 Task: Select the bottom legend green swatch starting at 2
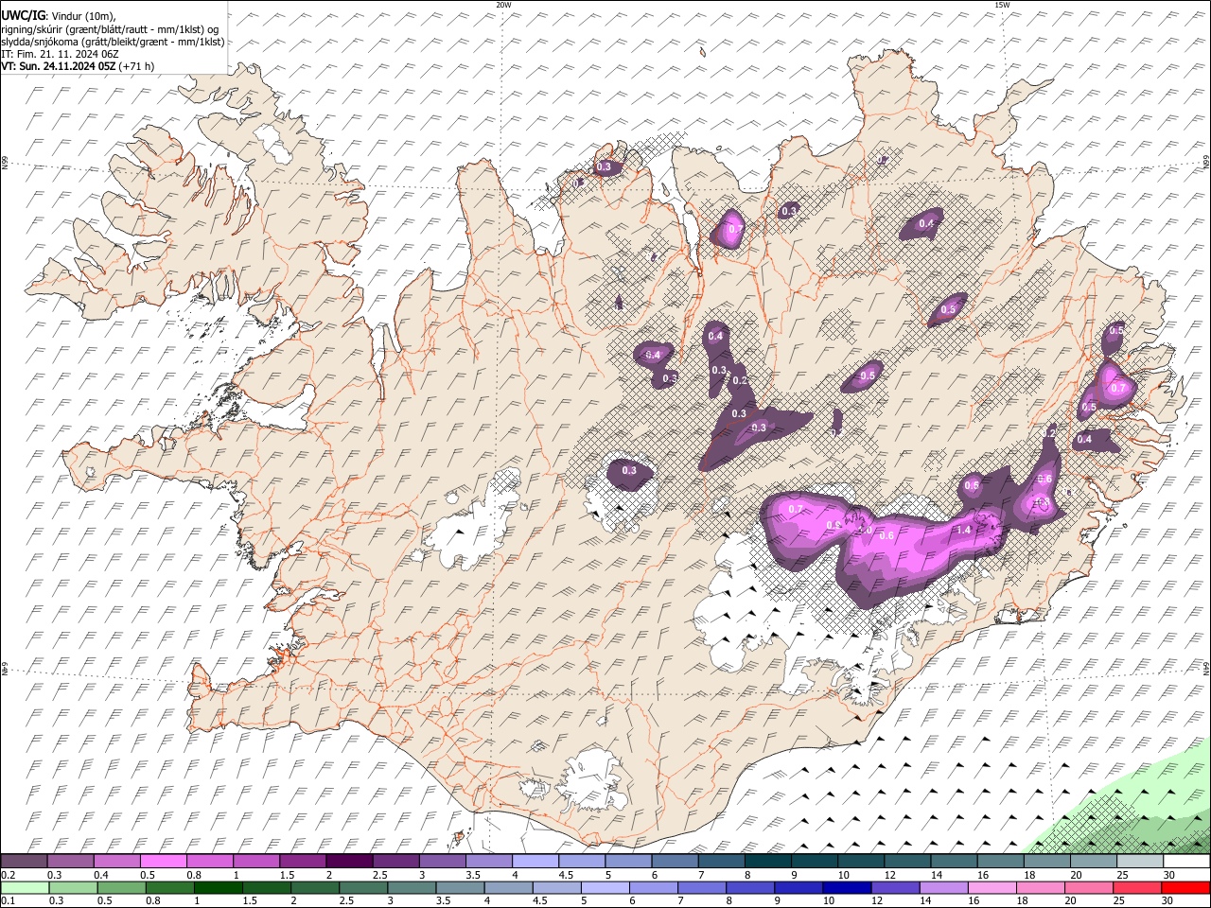314,887
